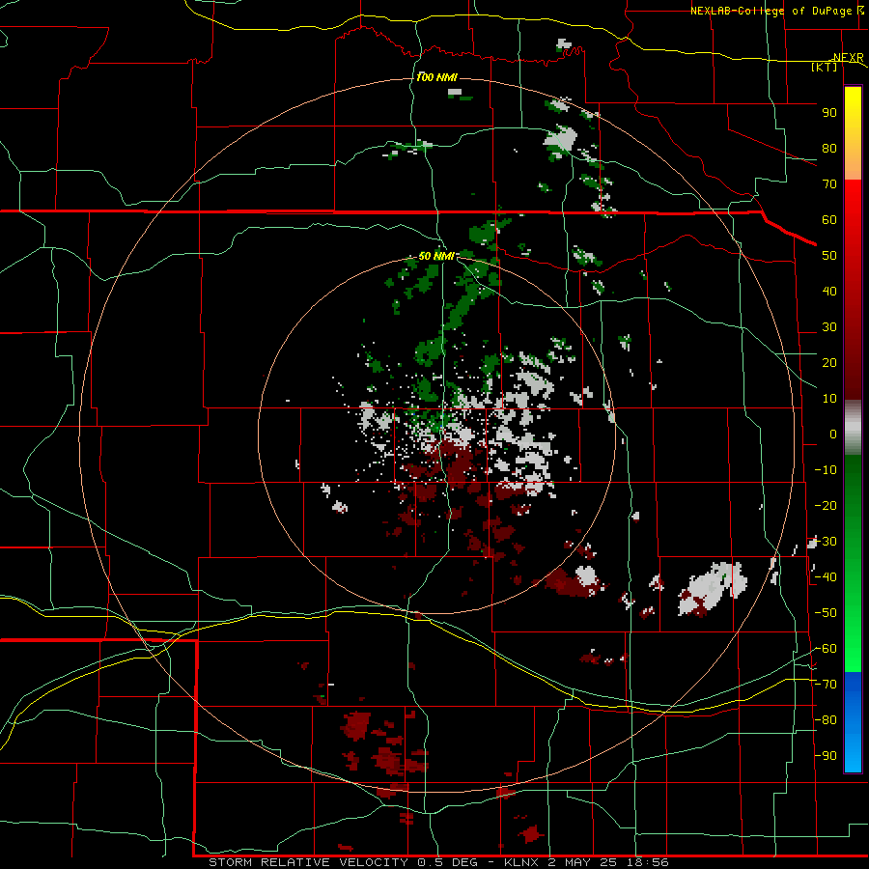The height and width of the screenshot is (869, 869).
Task: Click the positive 90 knot scale label
Action: click(x=829, y=113)
